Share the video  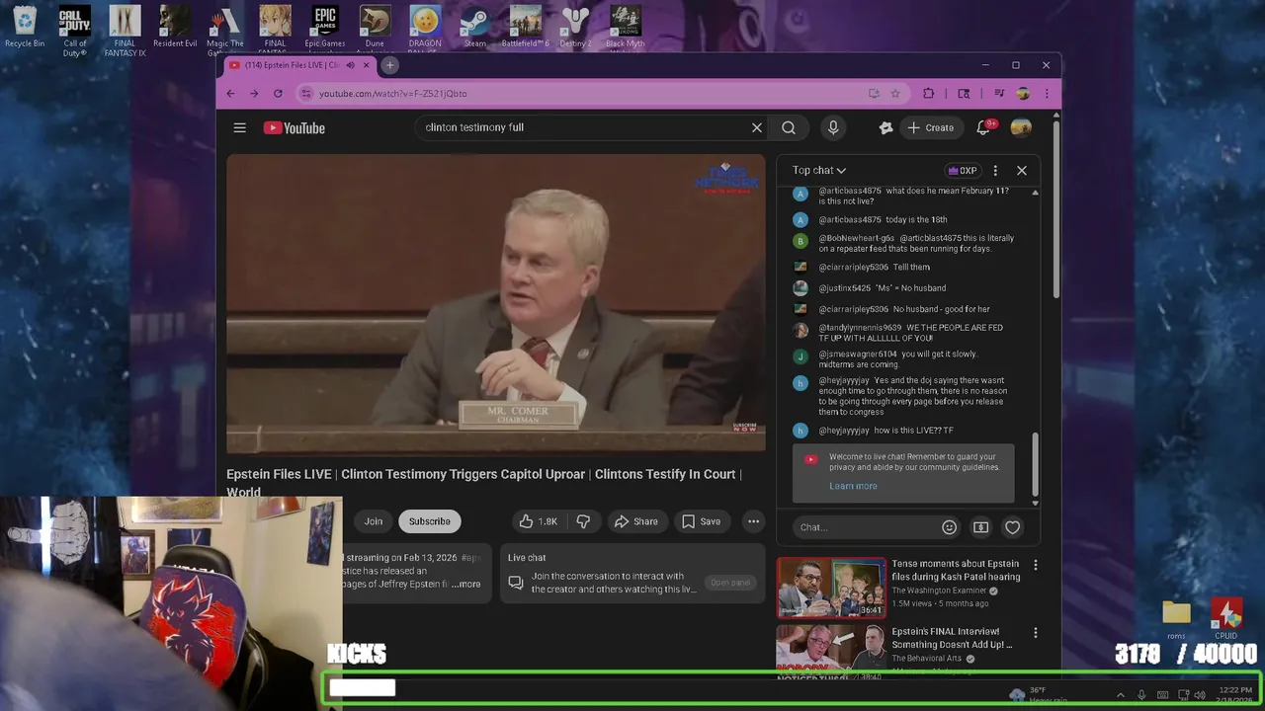click(635, 521)
